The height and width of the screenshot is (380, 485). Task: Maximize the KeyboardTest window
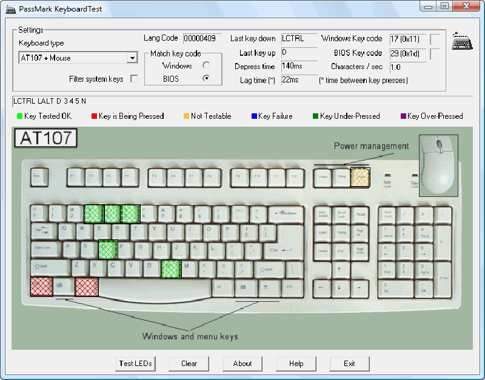444,7
